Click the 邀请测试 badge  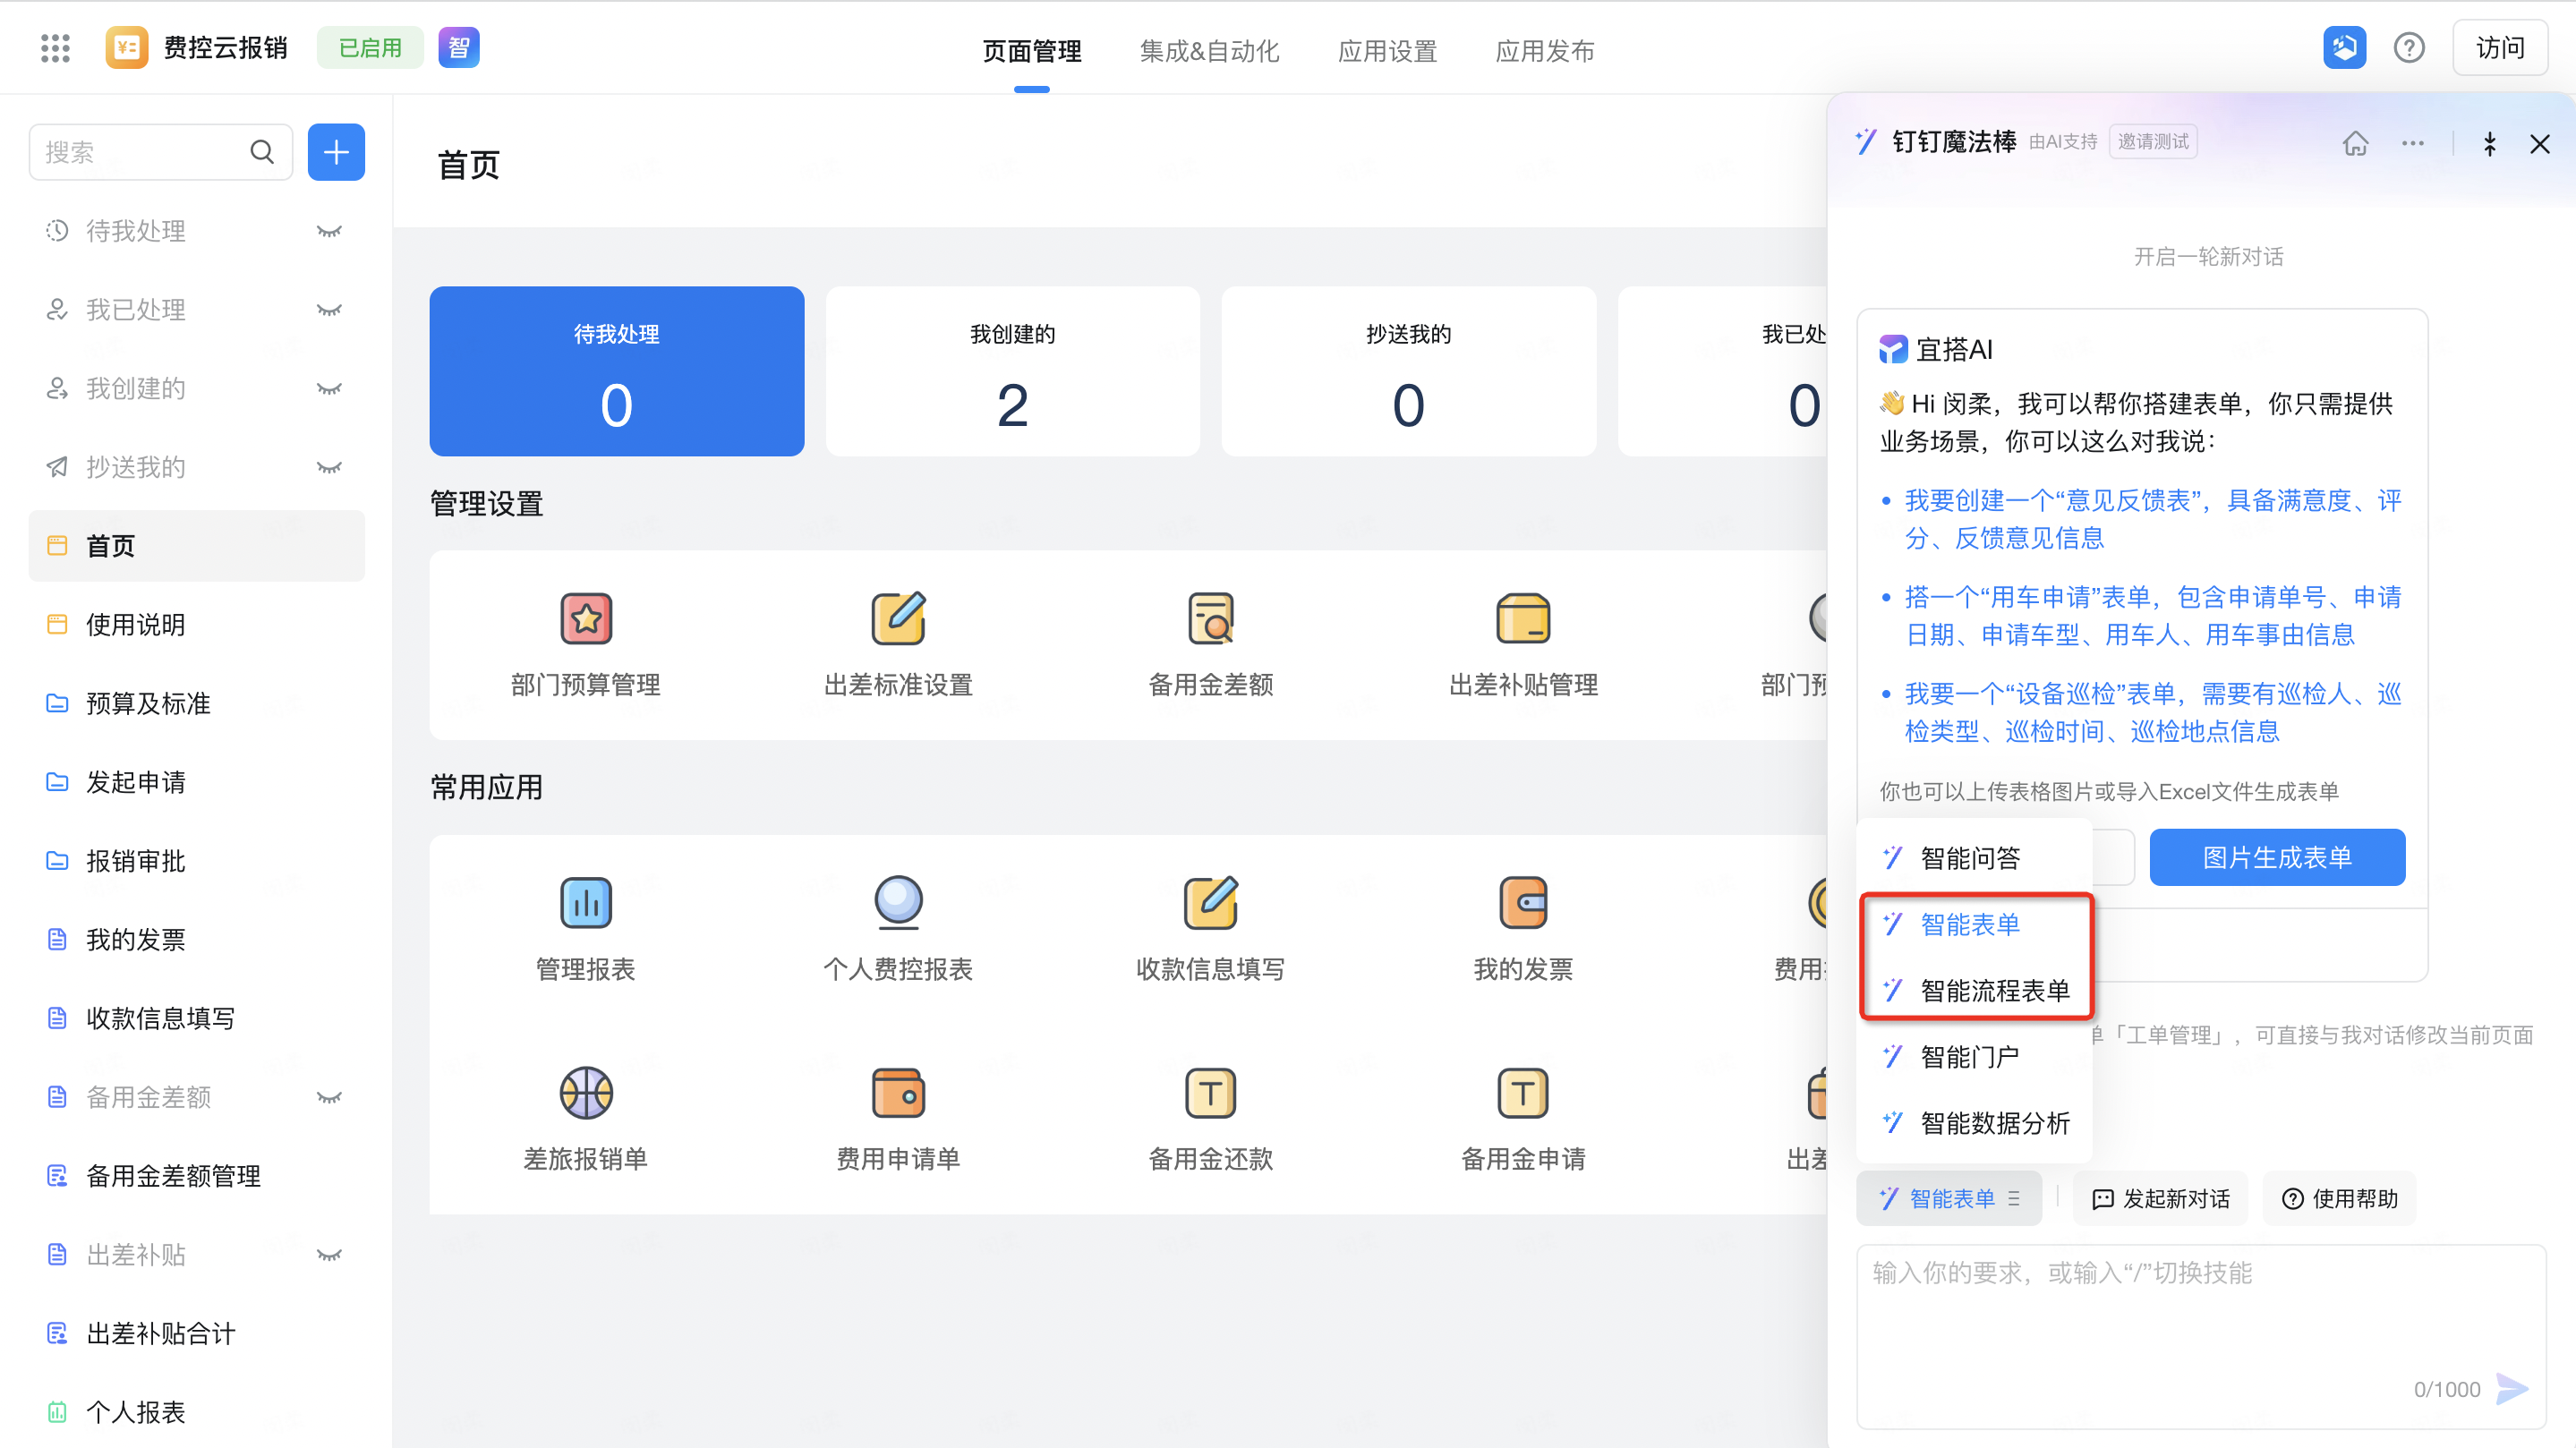(2153, 142)
